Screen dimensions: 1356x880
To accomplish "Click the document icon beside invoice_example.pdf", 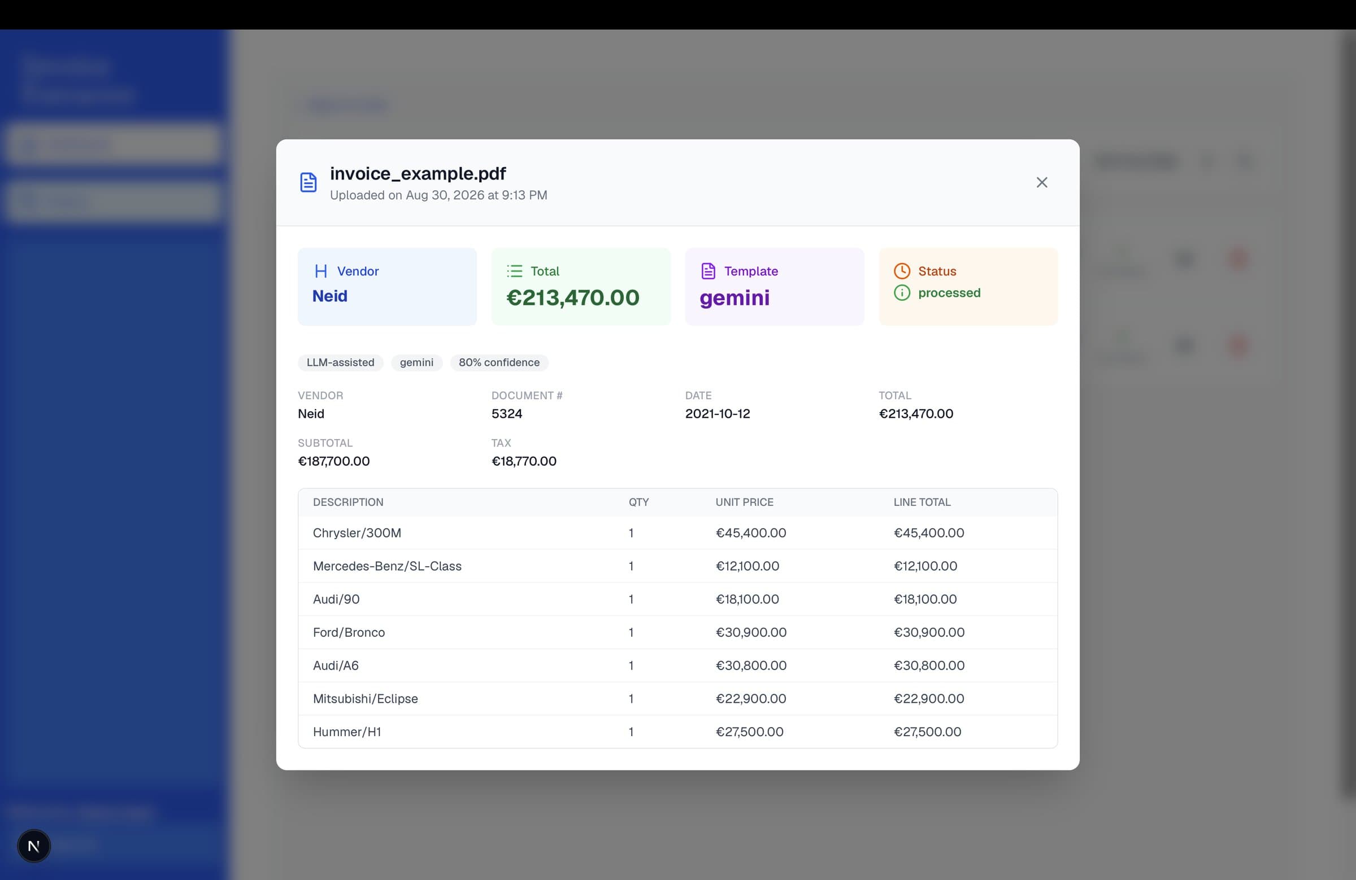I will (x=308, y=182).
